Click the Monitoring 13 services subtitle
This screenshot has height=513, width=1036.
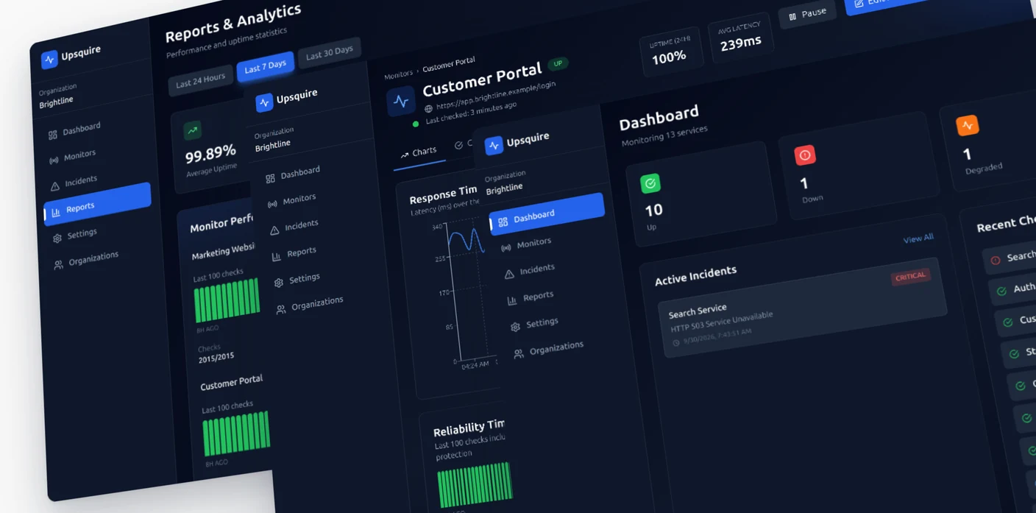[664, 135]
